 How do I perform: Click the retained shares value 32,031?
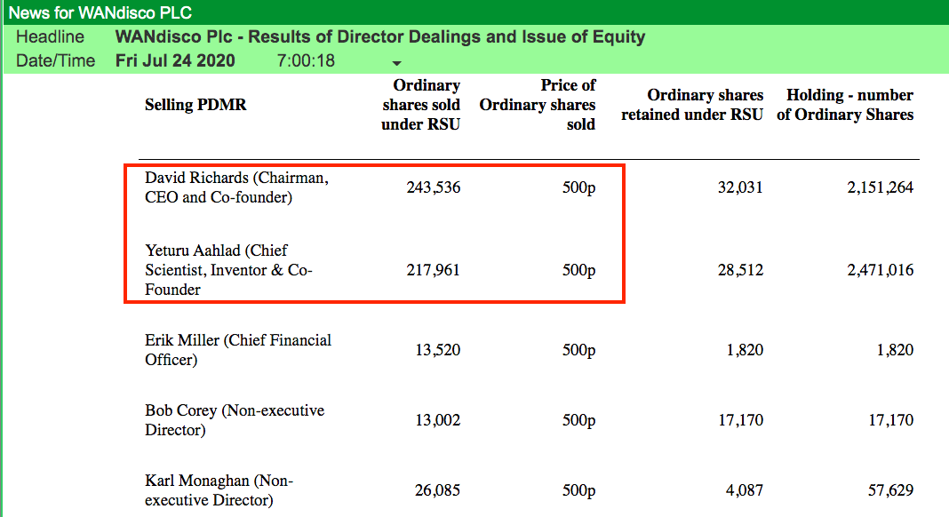click(740, 187)
